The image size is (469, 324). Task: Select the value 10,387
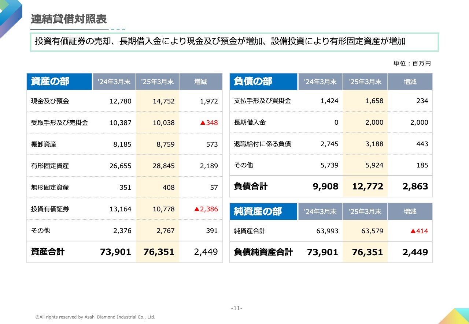coord(120,123)
